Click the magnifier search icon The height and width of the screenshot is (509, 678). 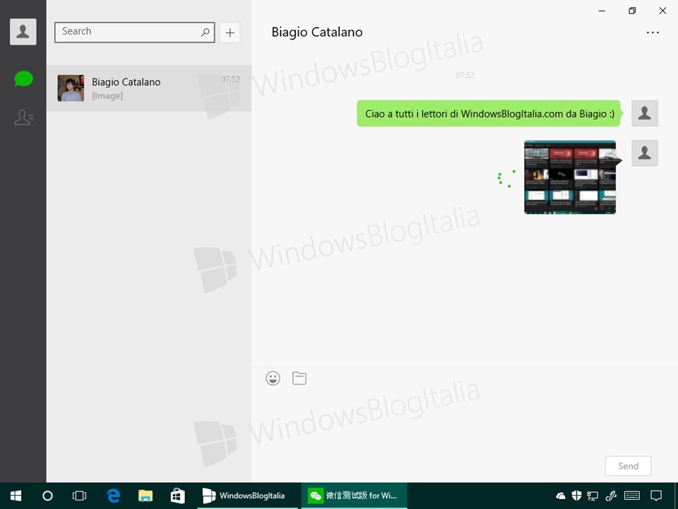tap(205, 32)
